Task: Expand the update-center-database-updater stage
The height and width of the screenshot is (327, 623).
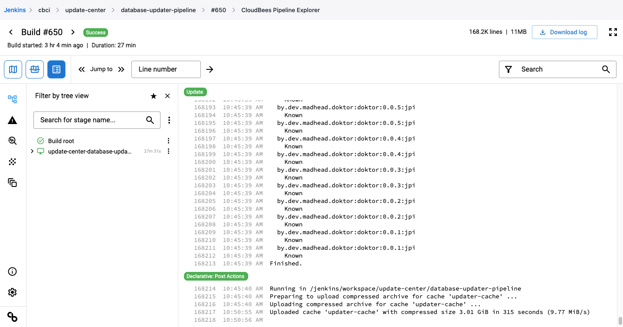Action: pos(32,151)
